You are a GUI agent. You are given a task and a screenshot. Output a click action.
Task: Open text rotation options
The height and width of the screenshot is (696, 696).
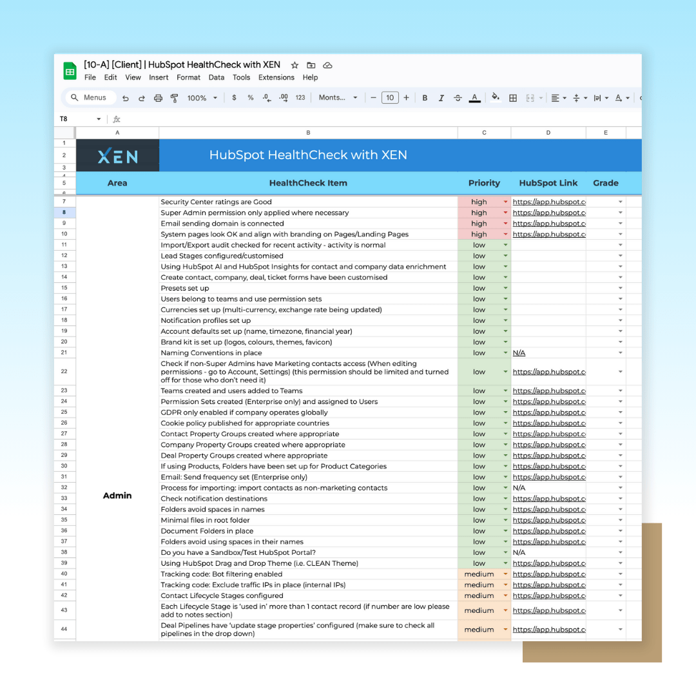click(622, 98)
